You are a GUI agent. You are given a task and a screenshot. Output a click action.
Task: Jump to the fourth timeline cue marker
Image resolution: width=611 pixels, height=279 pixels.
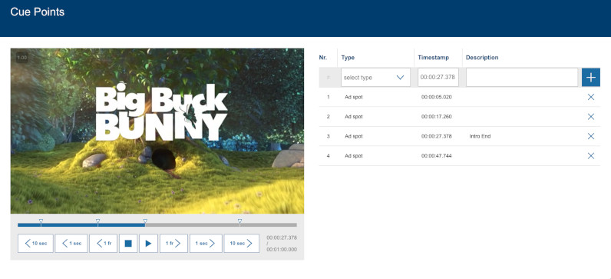click(x=239, y=221)
